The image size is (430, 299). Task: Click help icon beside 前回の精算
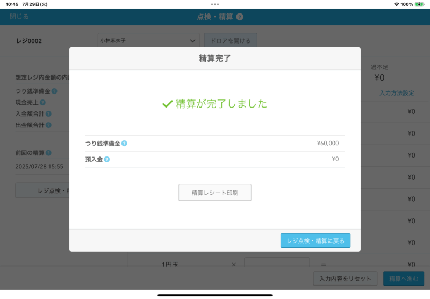(x=48, y=153)
